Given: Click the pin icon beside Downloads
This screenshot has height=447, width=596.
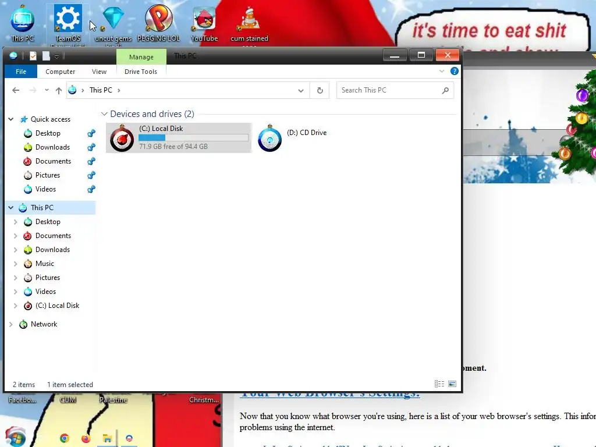Looking at the screenshot, I should [x=91, y=147].
